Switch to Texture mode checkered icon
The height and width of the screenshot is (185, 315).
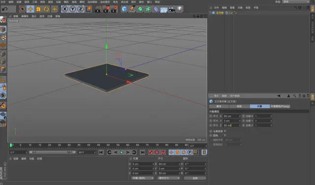(x=3, y=37)
